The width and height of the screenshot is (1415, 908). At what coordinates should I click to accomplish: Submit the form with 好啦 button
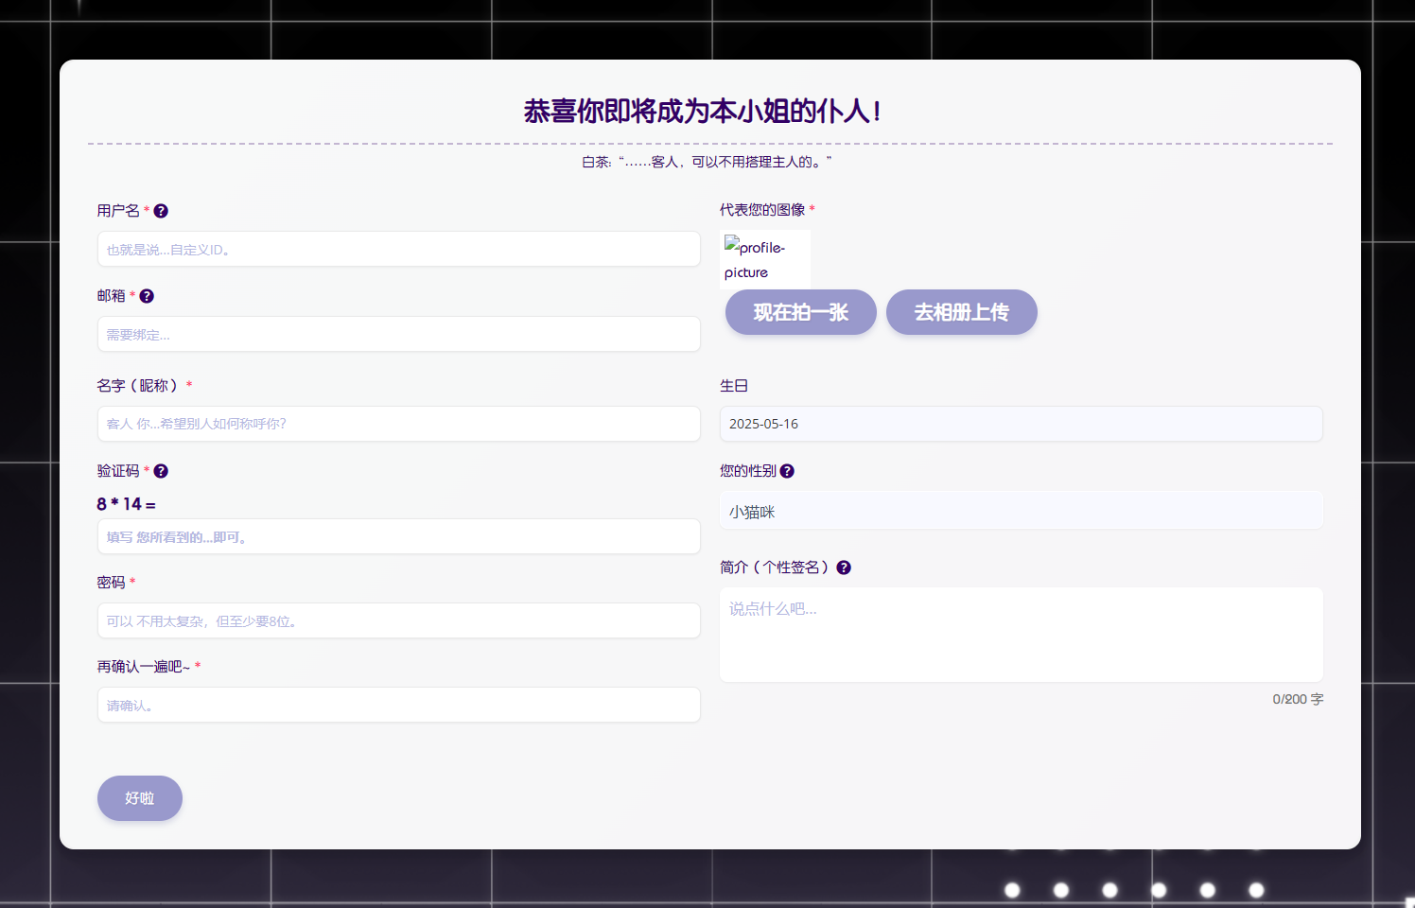(140, 798)
